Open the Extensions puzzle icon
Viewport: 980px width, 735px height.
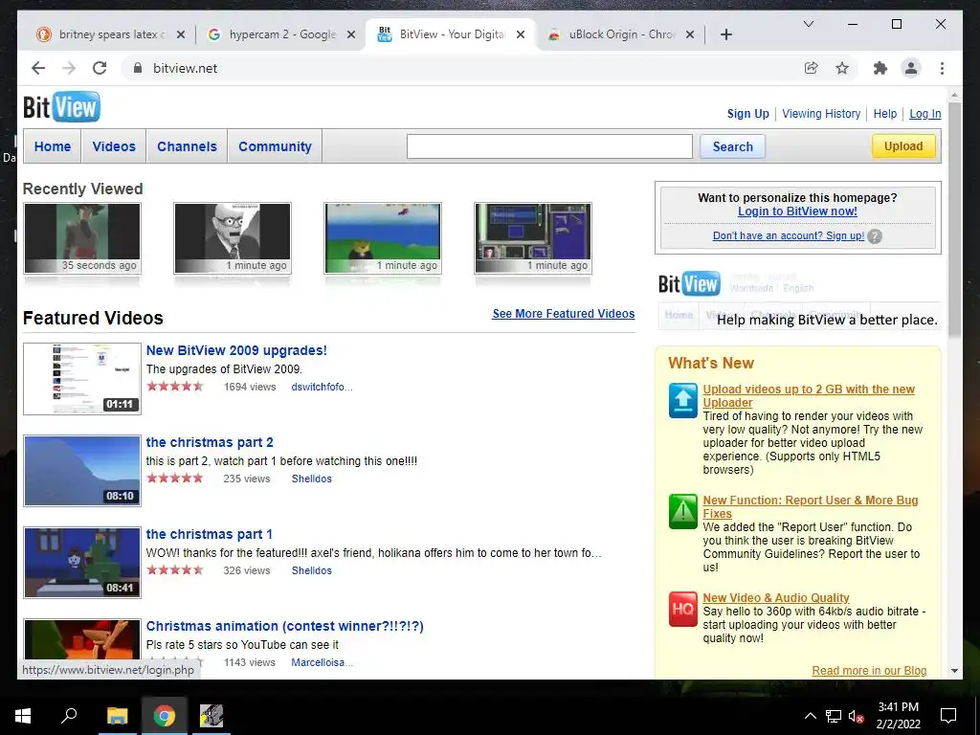pos(880,68)
